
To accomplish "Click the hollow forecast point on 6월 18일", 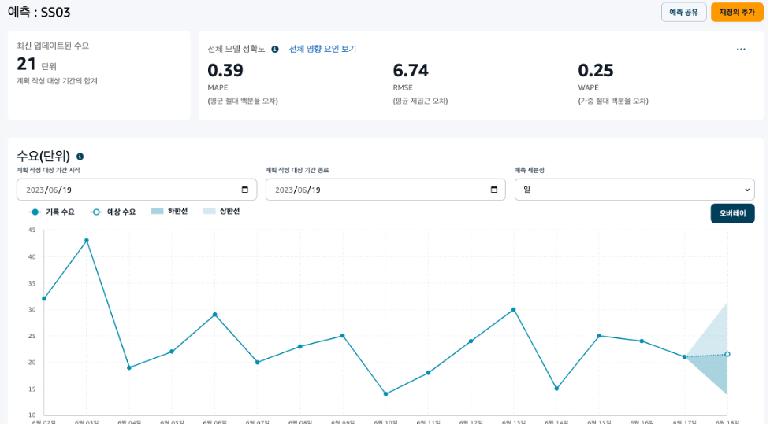I will pos(727,354).
